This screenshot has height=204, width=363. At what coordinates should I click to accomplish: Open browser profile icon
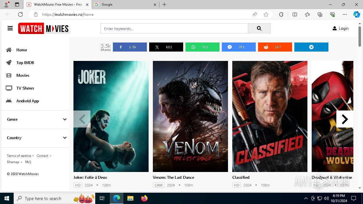[6, 5]
